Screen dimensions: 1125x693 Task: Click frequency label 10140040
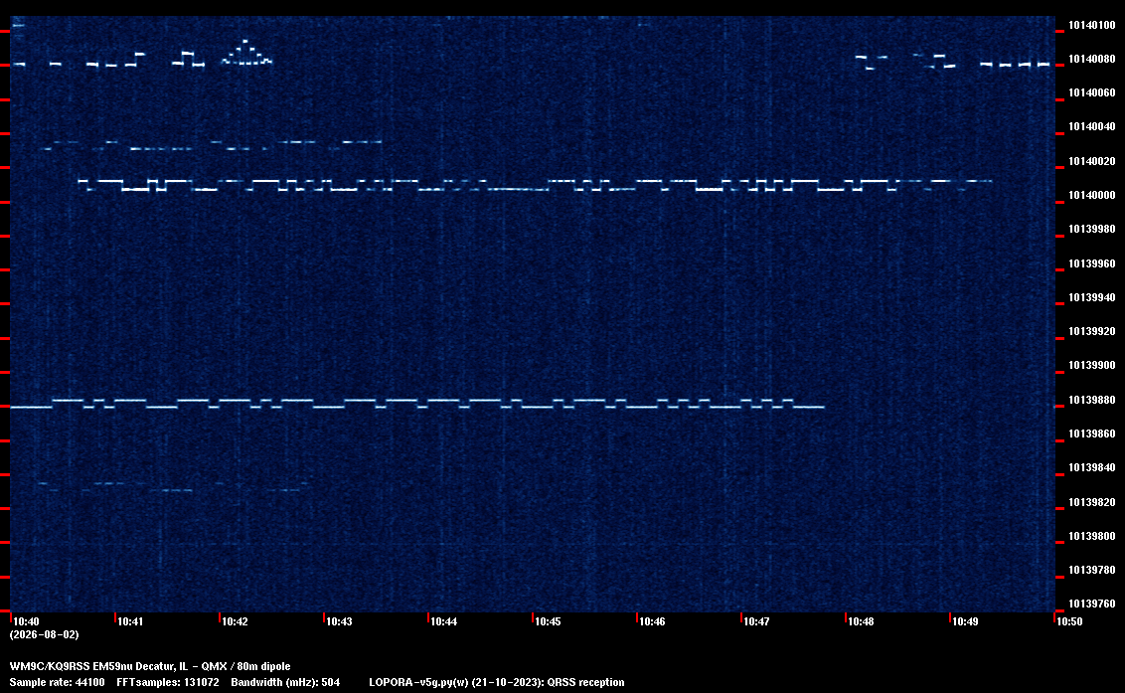pos(1092,127)
